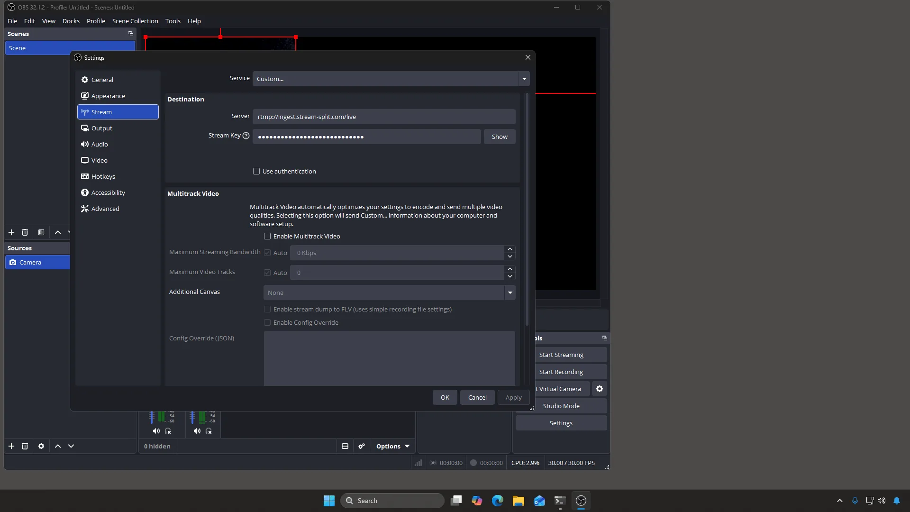This screenshot has width=910, height=512.
Task: Open the Appearance settings category
Action: pos(118,96)
